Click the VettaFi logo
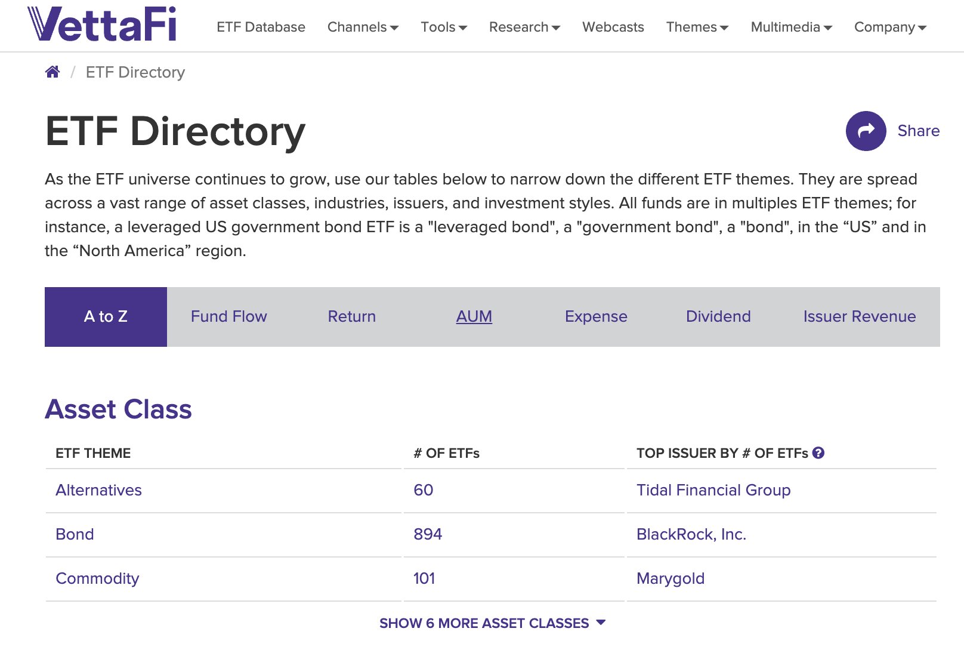Image resolution: width=964 pixels, height=659 pixels. click(102, 24)
